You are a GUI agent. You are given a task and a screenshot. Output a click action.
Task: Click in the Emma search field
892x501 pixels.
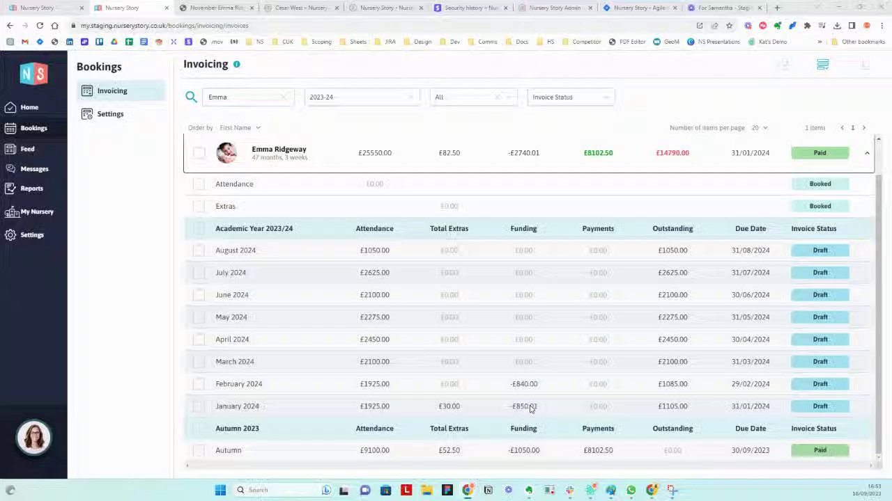click(247, 97)
